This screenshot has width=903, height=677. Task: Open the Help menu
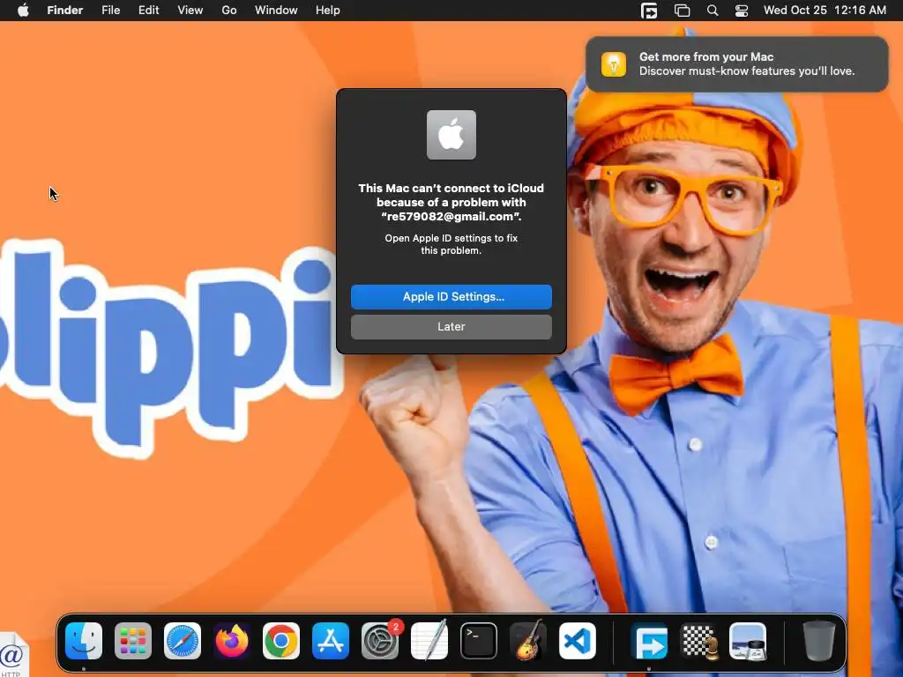(328, 11)
